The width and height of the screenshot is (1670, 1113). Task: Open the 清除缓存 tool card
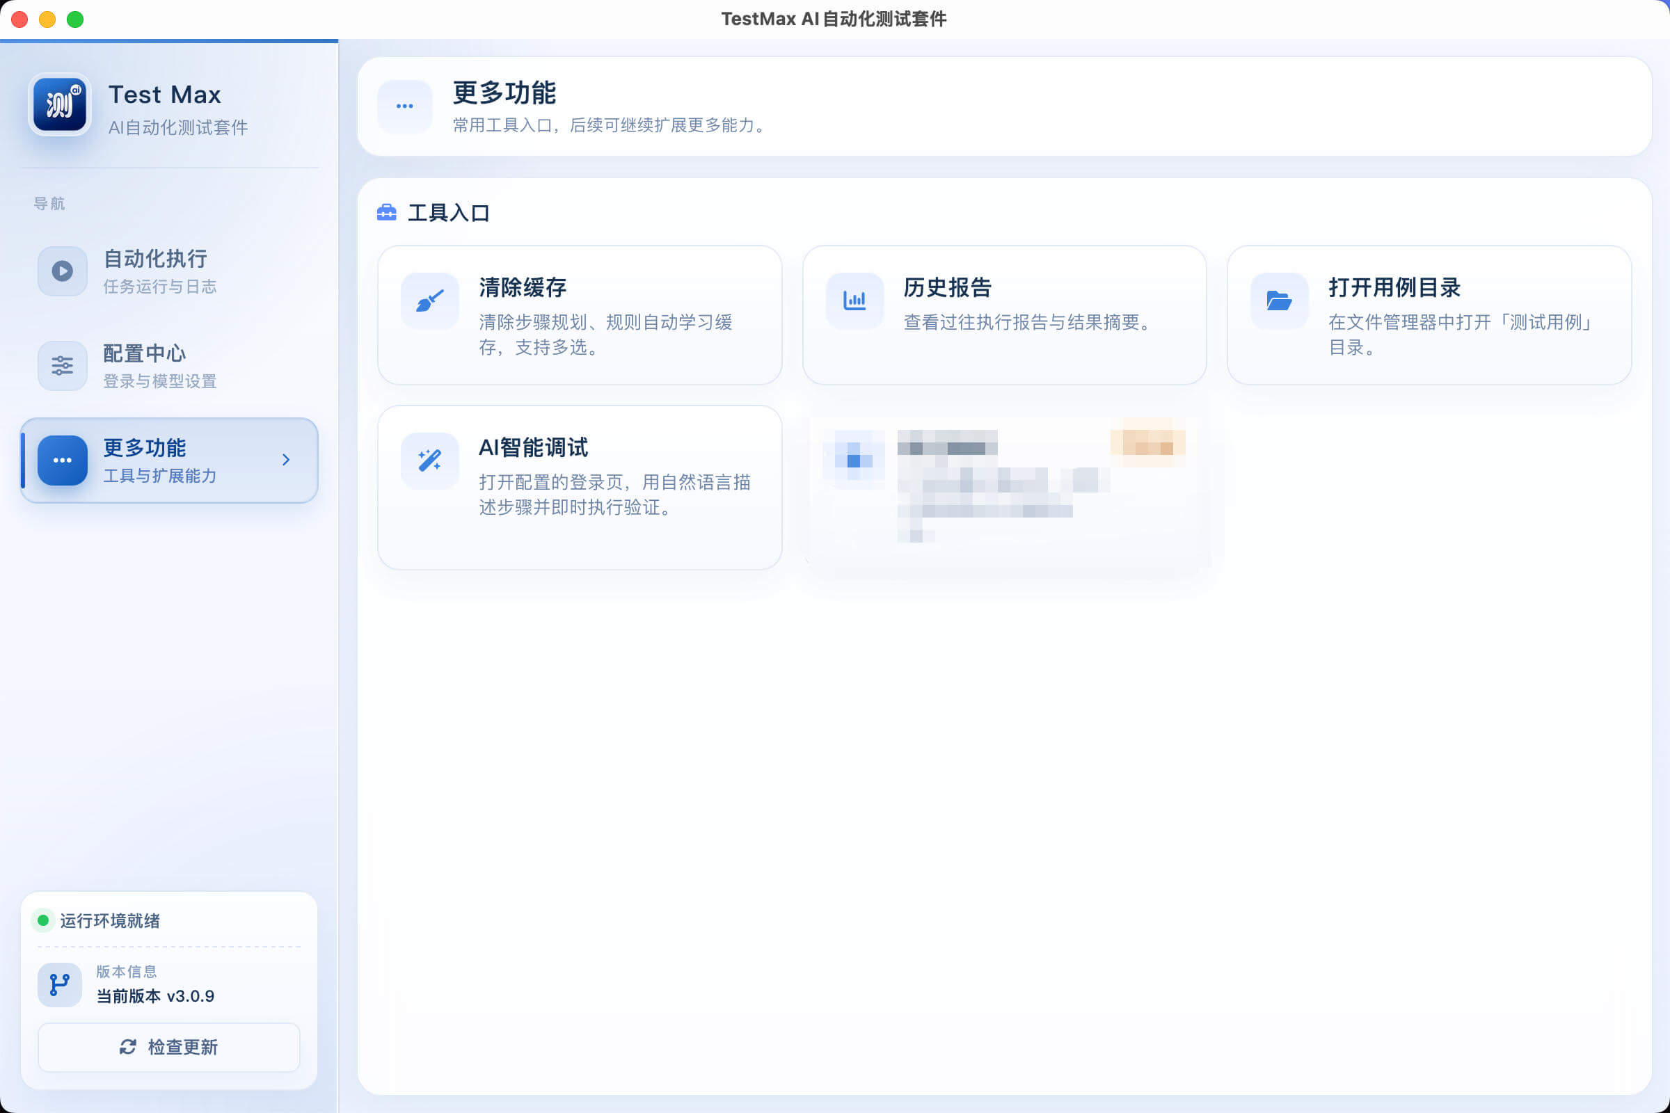[580, 315]
